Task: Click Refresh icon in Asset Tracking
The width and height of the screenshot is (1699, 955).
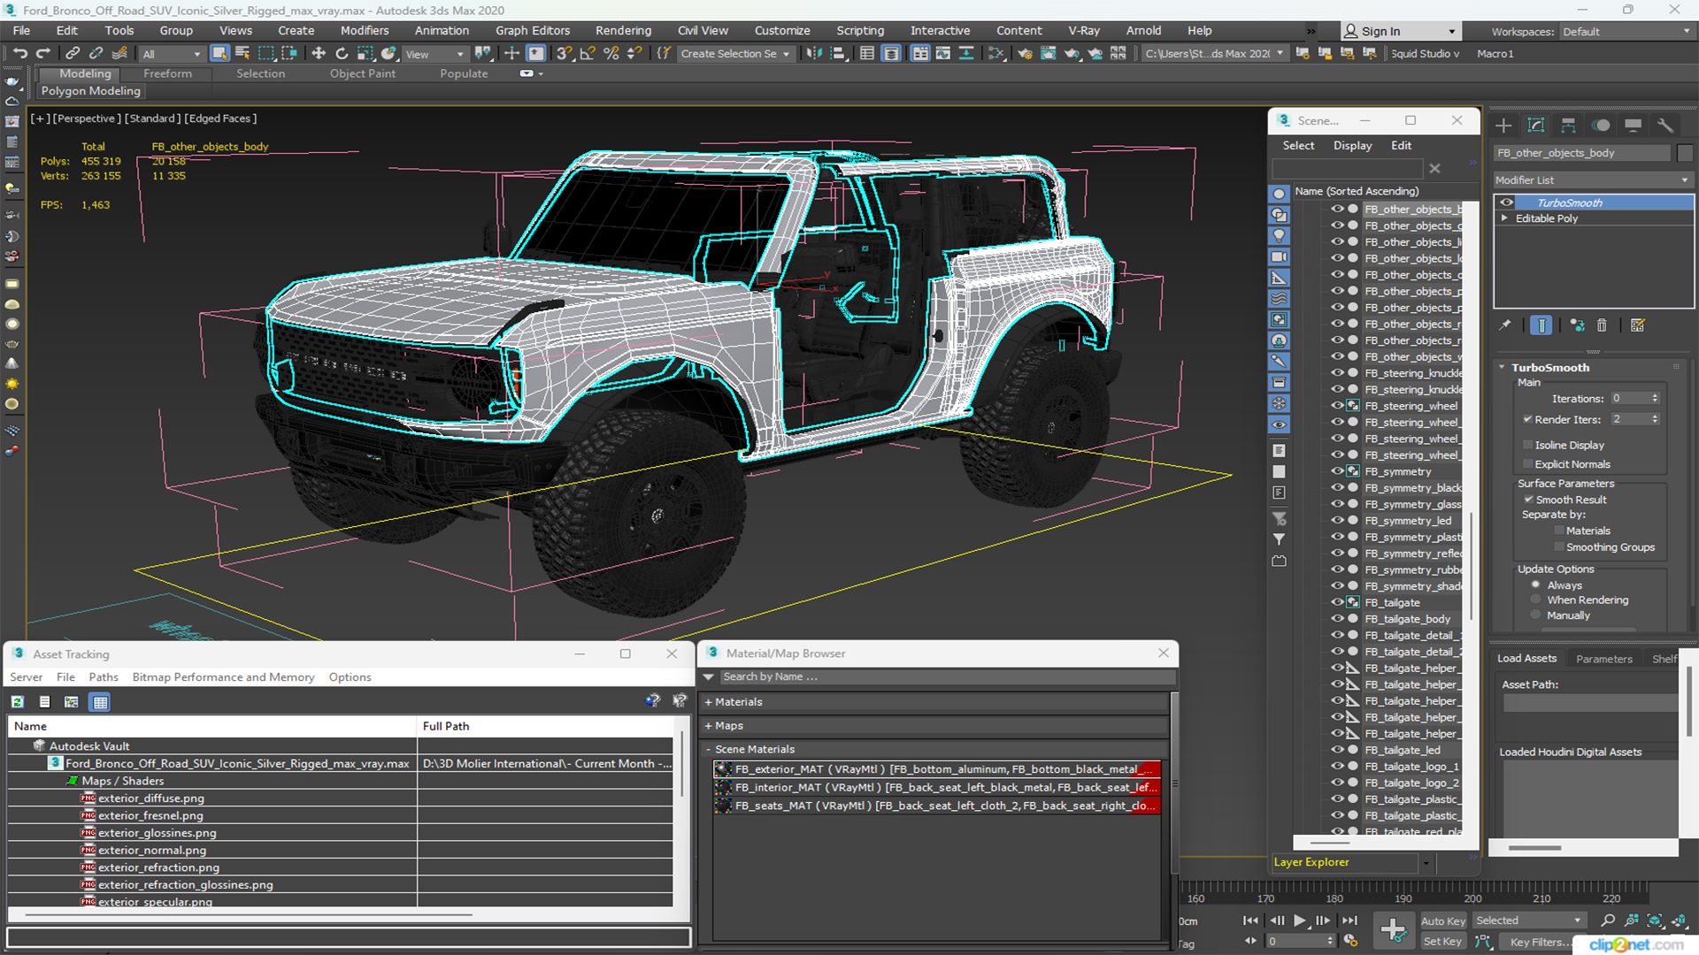Action: pos(18,702)
